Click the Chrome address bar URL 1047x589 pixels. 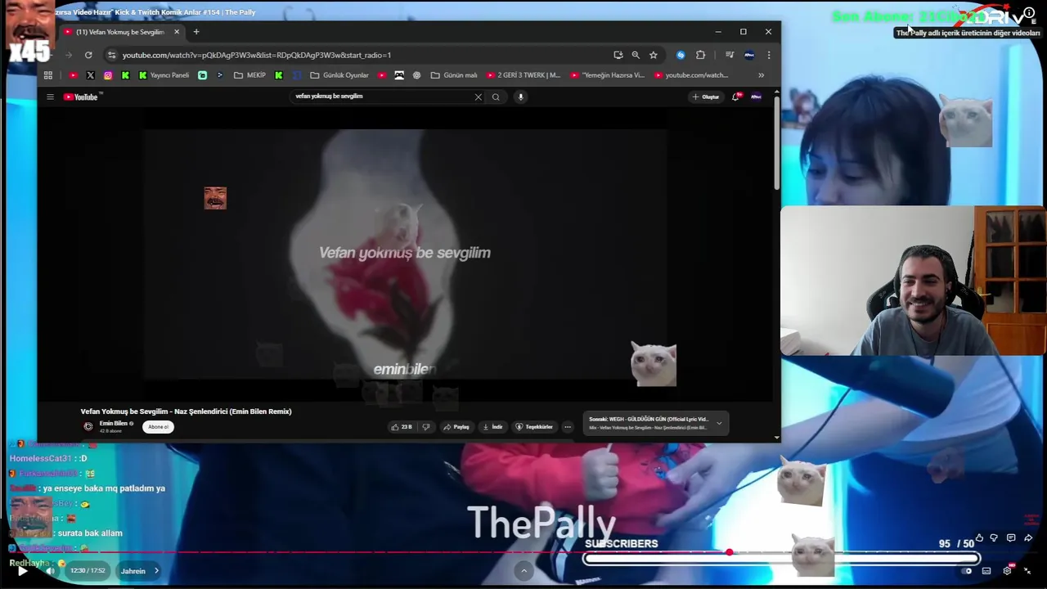pyautogui.click(x=257, y=55)
